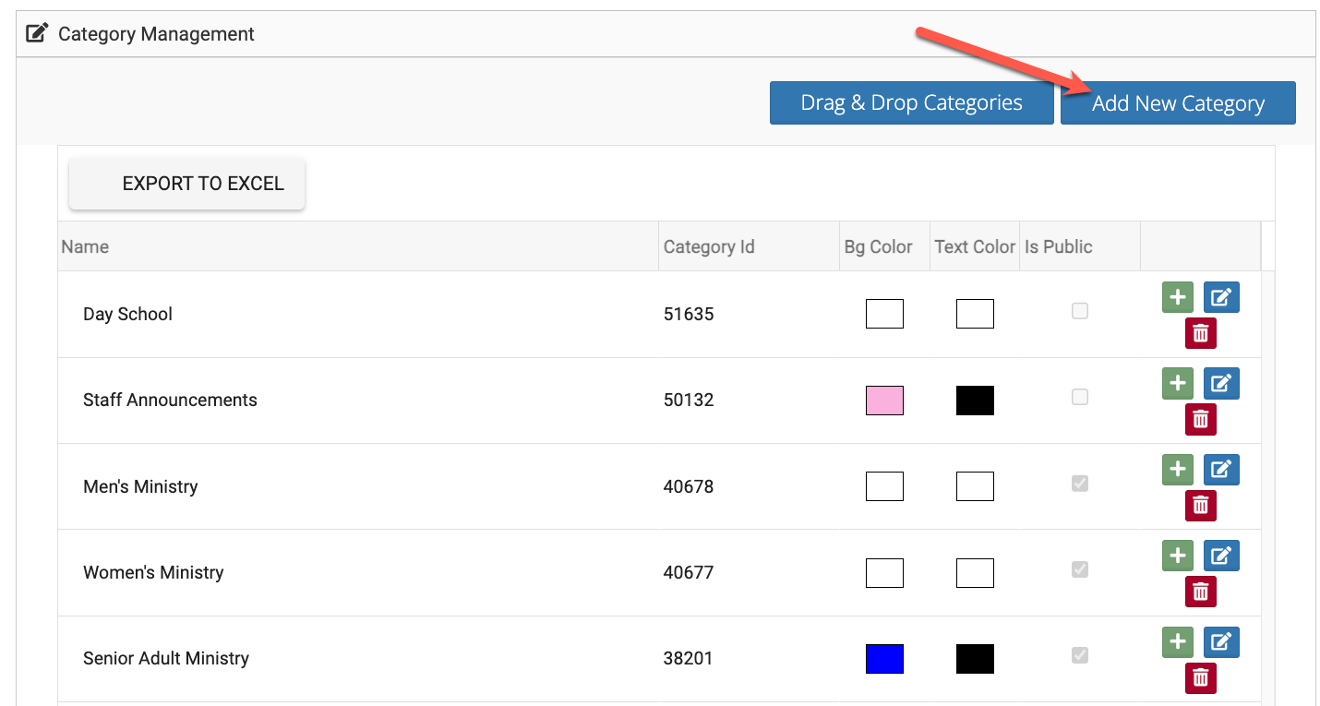Image resolution: width=1320 pixels, height=706 pixels.
Task: Click green plus icon for Day School
Action: coord(1177,297)
